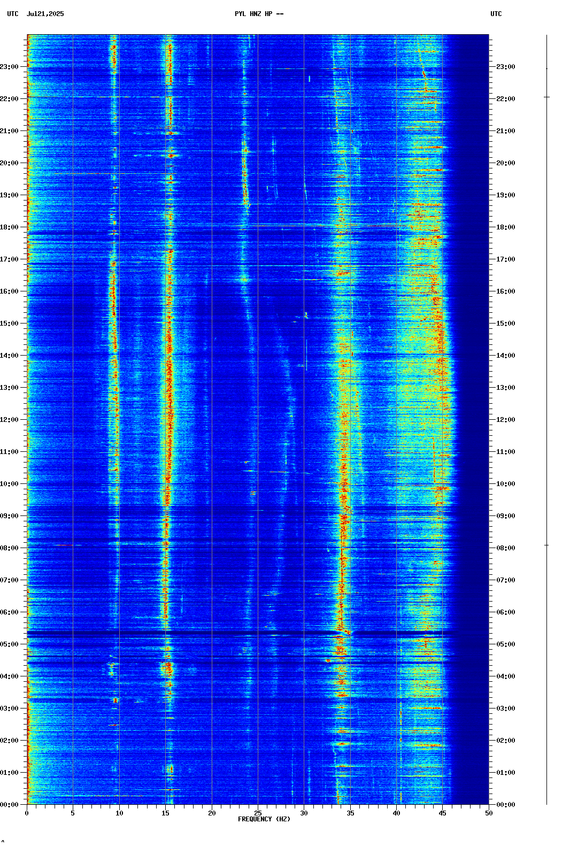The height and width of the screenshot is (847, 570).
Task: Select 20:00 on the right time axis
Action: 506,163
